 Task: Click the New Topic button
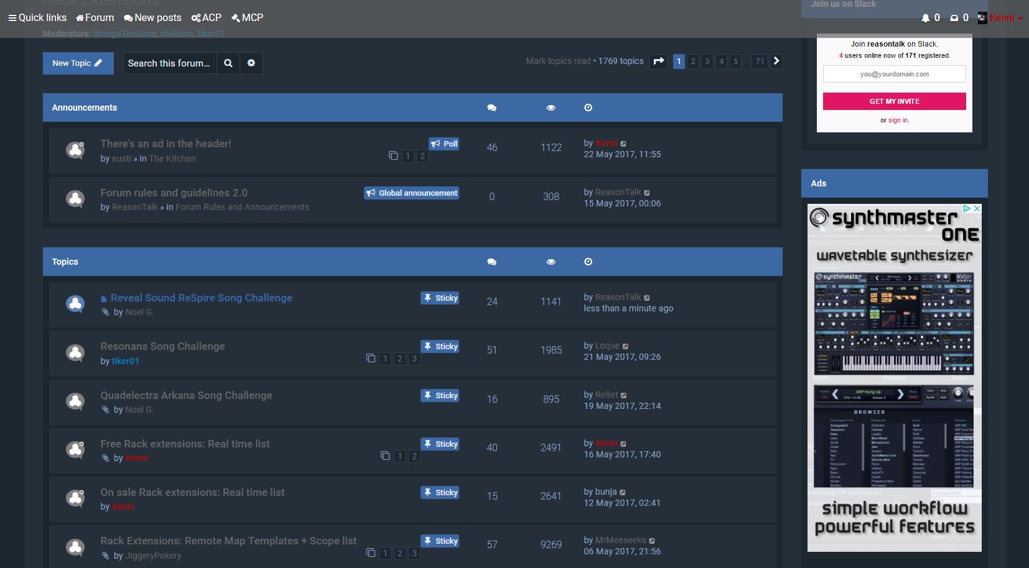[x=78, y=63]
